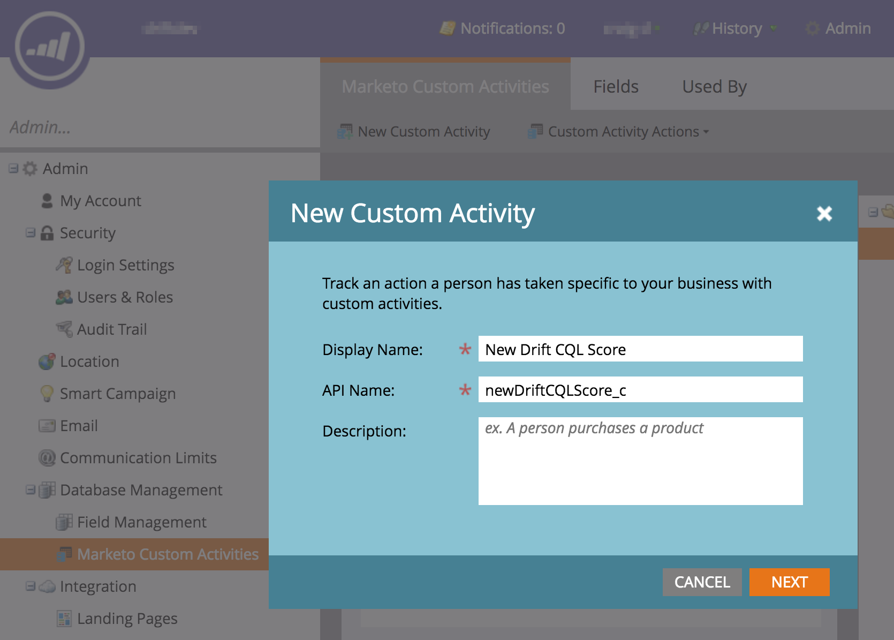Open My Account in the tree
894x640 pixels.
[x=101, y=201]
